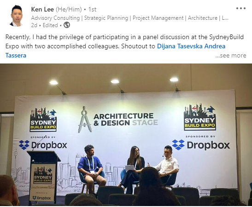Open Ken Lee's profile via name

click(x=42, y=9)
